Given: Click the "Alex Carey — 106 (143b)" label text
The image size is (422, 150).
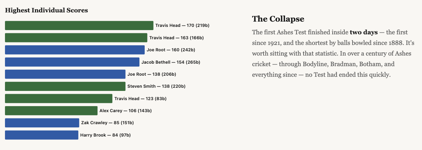Looking at the screenshot, I should (126, 111).
